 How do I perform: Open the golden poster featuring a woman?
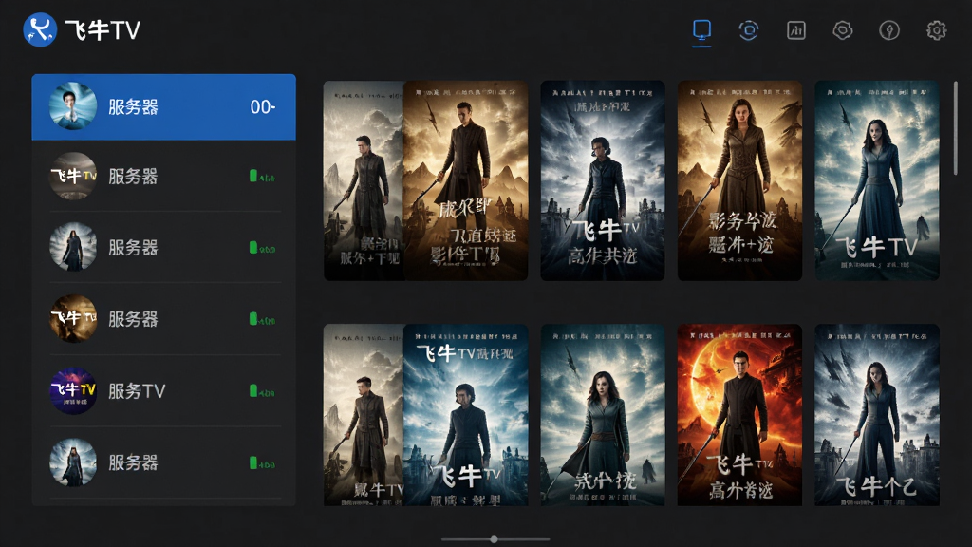(739, 180)
